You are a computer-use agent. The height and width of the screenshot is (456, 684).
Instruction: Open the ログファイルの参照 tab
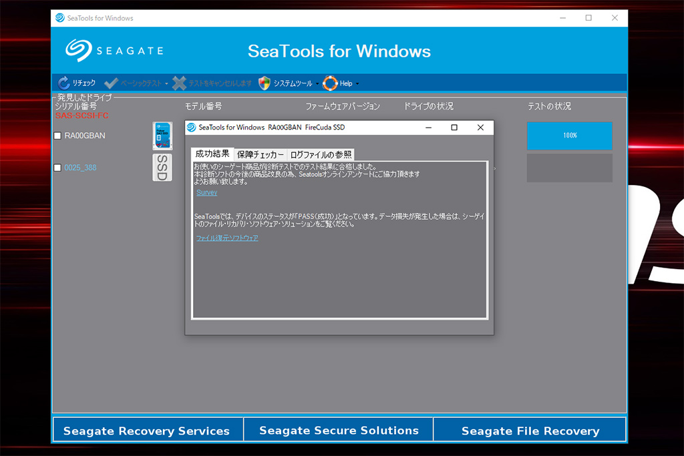click(x=321, y=154)
